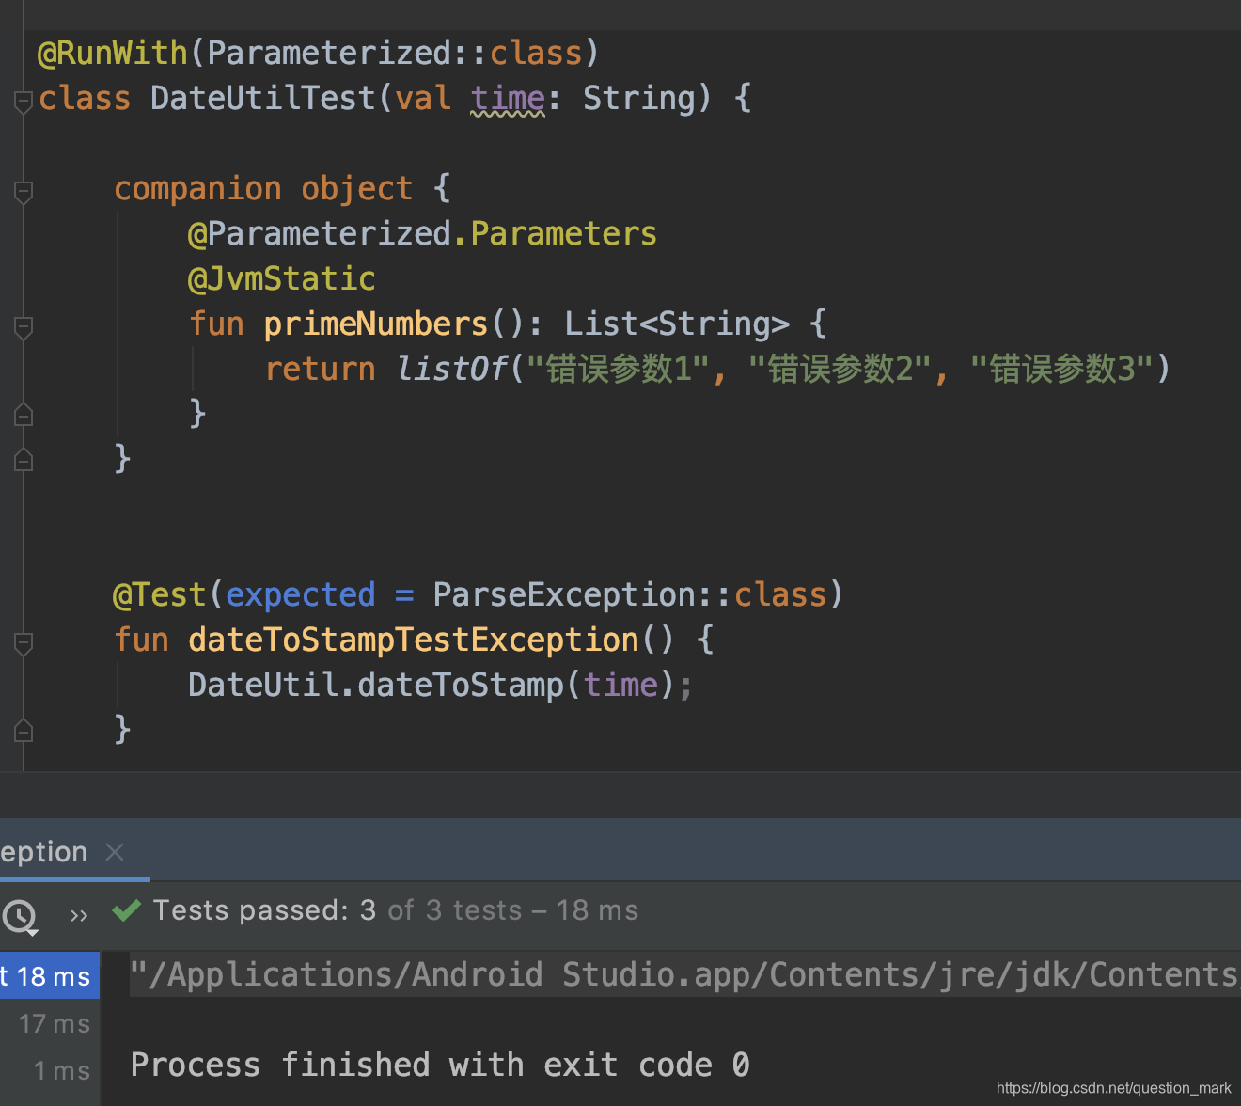Click the green tests-passed checkmark icon
1241x1106 pixels.
click(127, 910)
